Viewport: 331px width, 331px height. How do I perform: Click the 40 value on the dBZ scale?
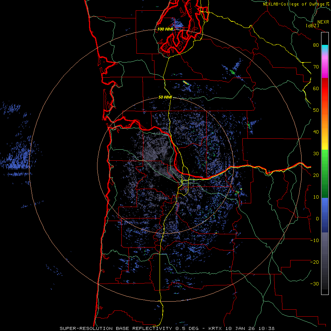(x=316, y=132)
